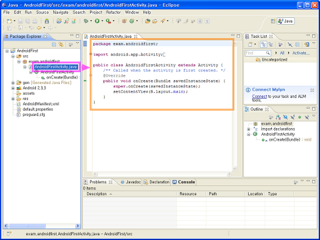Click Synchronize Changed icon in Task List

307,45
